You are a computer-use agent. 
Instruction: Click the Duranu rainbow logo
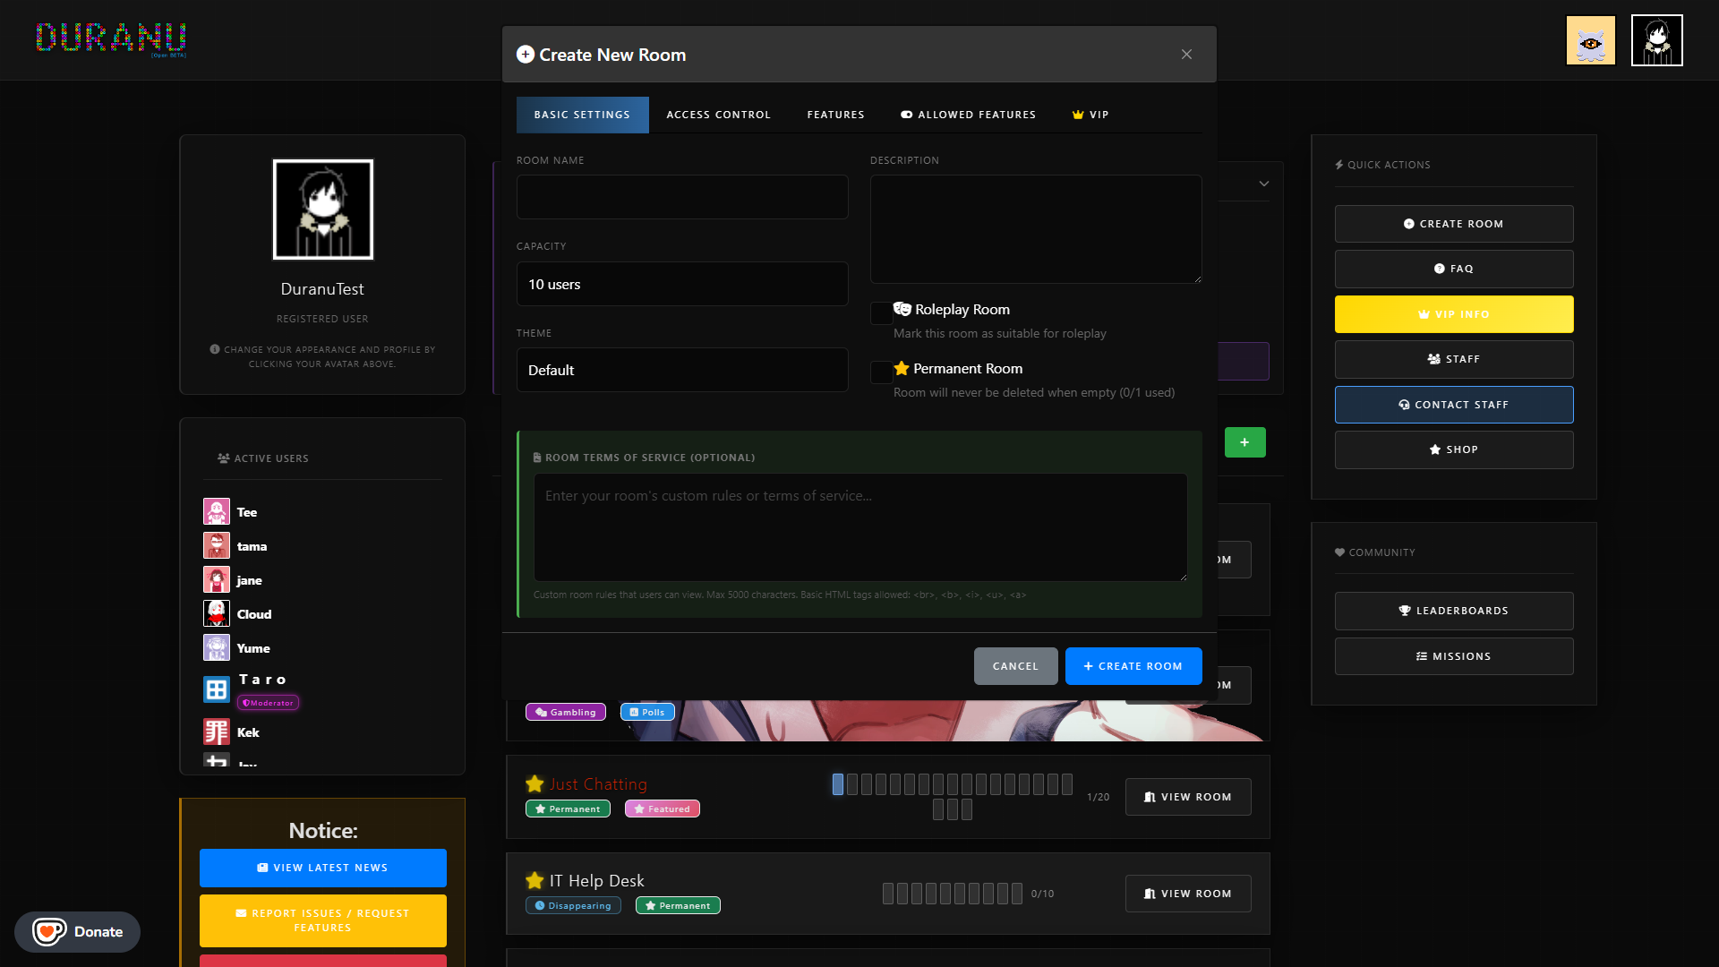pyautogui.click(x=111, y=38)
